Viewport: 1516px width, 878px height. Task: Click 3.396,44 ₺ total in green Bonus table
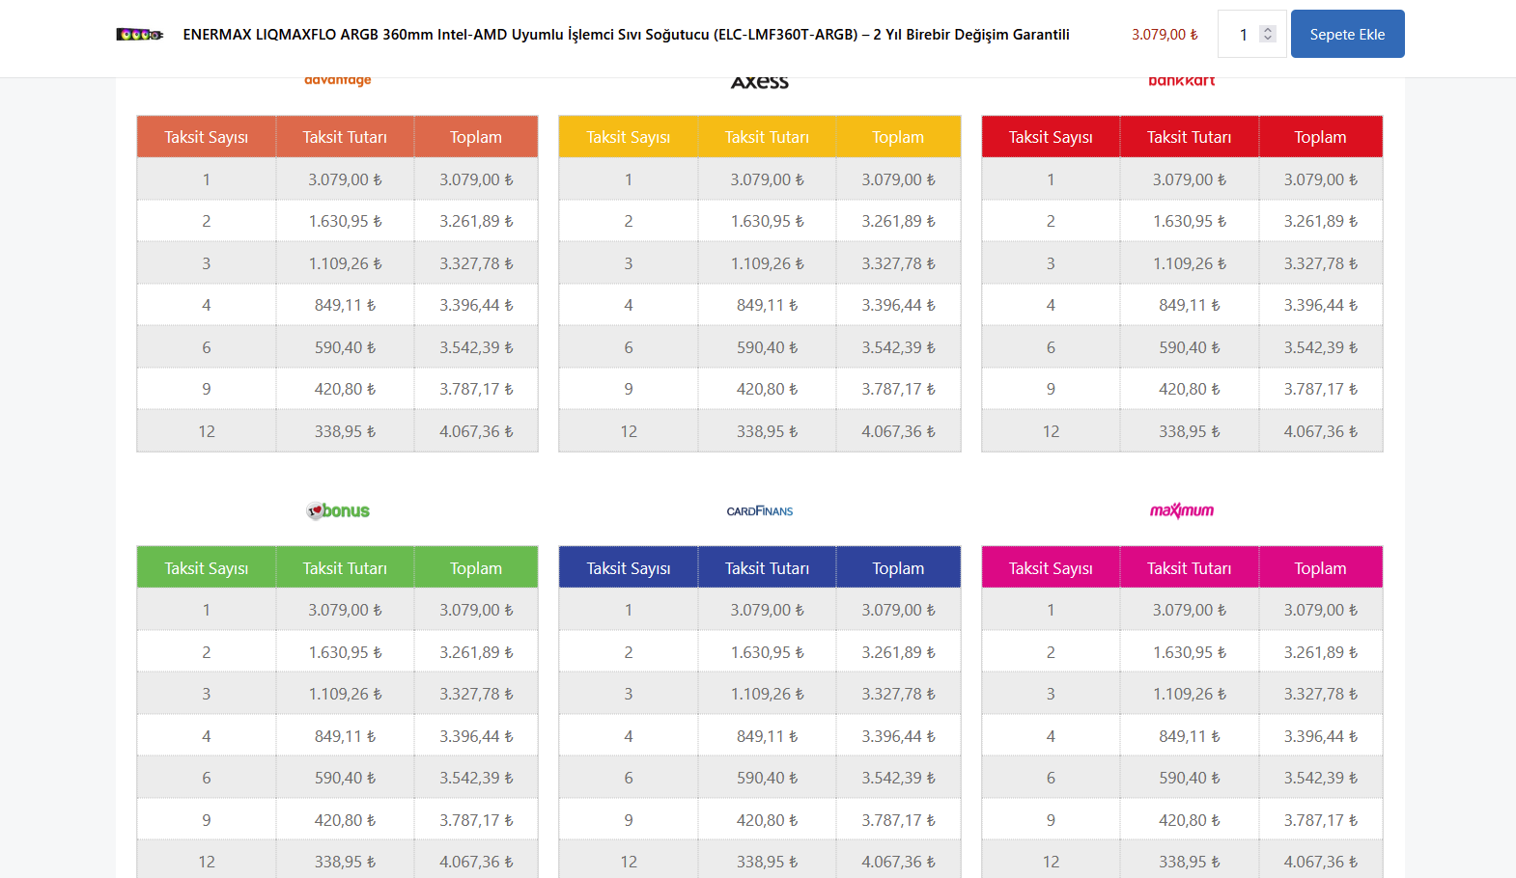tap(476, 736)
